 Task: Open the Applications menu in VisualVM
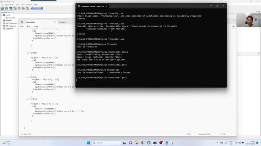tap(9, 4)
